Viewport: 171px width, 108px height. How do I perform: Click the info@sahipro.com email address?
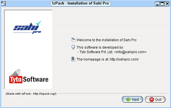(130, 52)
